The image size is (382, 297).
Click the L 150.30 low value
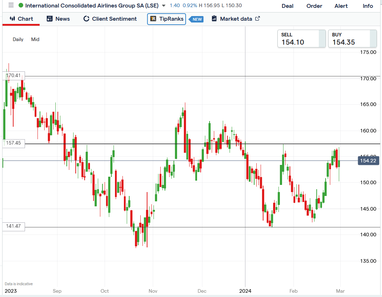click(231, 5)
